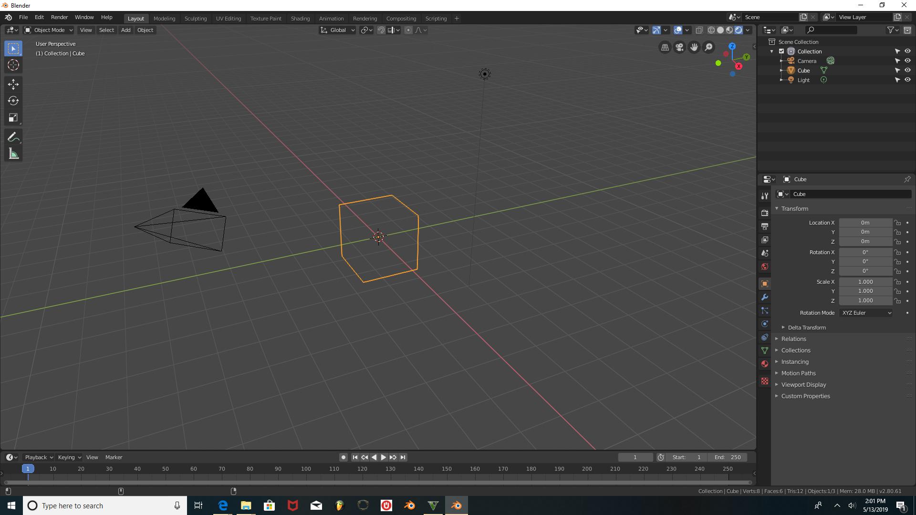Select the Annotate tool
This screenshot has width=916, height=515.
coord(13,137)
